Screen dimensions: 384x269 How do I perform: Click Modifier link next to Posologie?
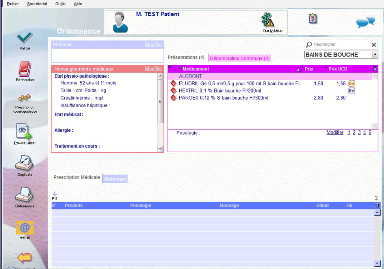pyautogui.click(x=335, y=133)
